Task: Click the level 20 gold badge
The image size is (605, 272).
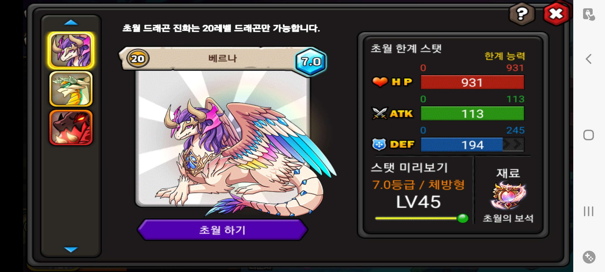Action: (138, 59)
